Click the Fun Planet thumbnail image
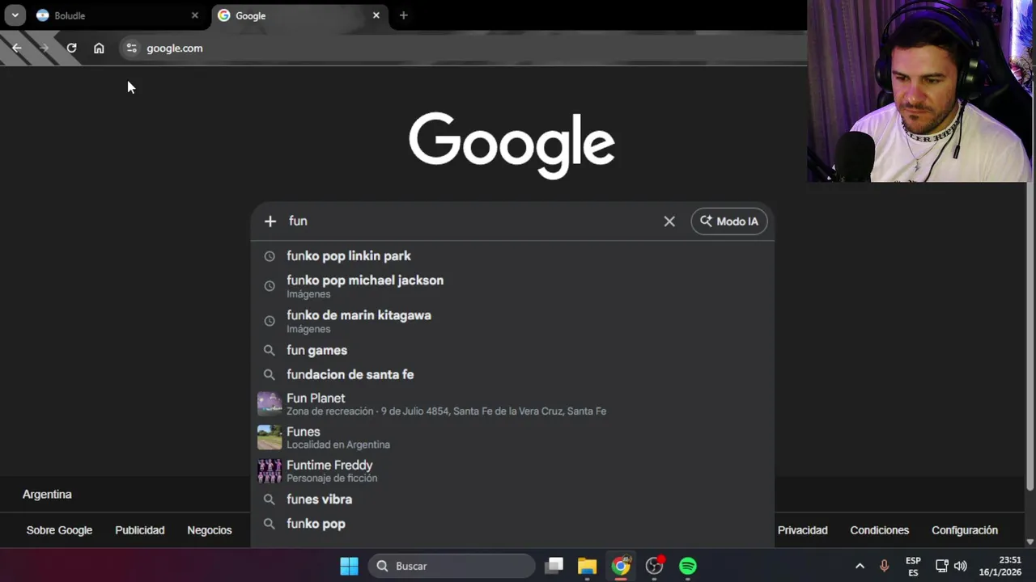Screen dimensions: 1036x582 pos(270,403)
